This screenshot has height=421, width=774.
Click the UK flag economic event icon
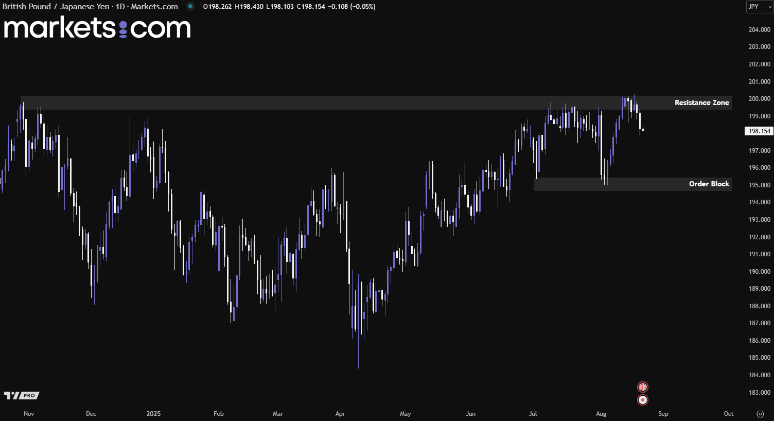[x=642, y=387]
